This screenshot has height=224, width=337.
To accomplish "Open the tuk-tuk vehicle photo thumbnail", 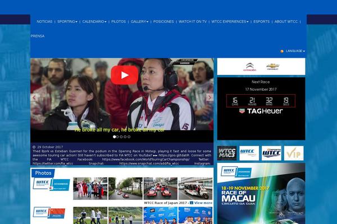I will [195, 189].
